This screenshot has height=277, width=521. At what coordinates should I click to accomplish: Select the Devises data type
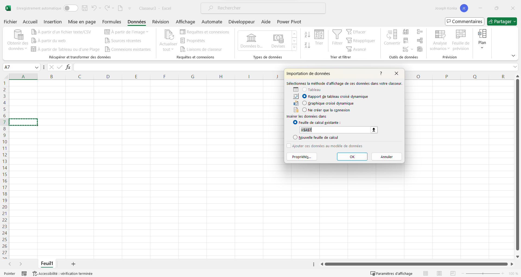tap(278, 41)
